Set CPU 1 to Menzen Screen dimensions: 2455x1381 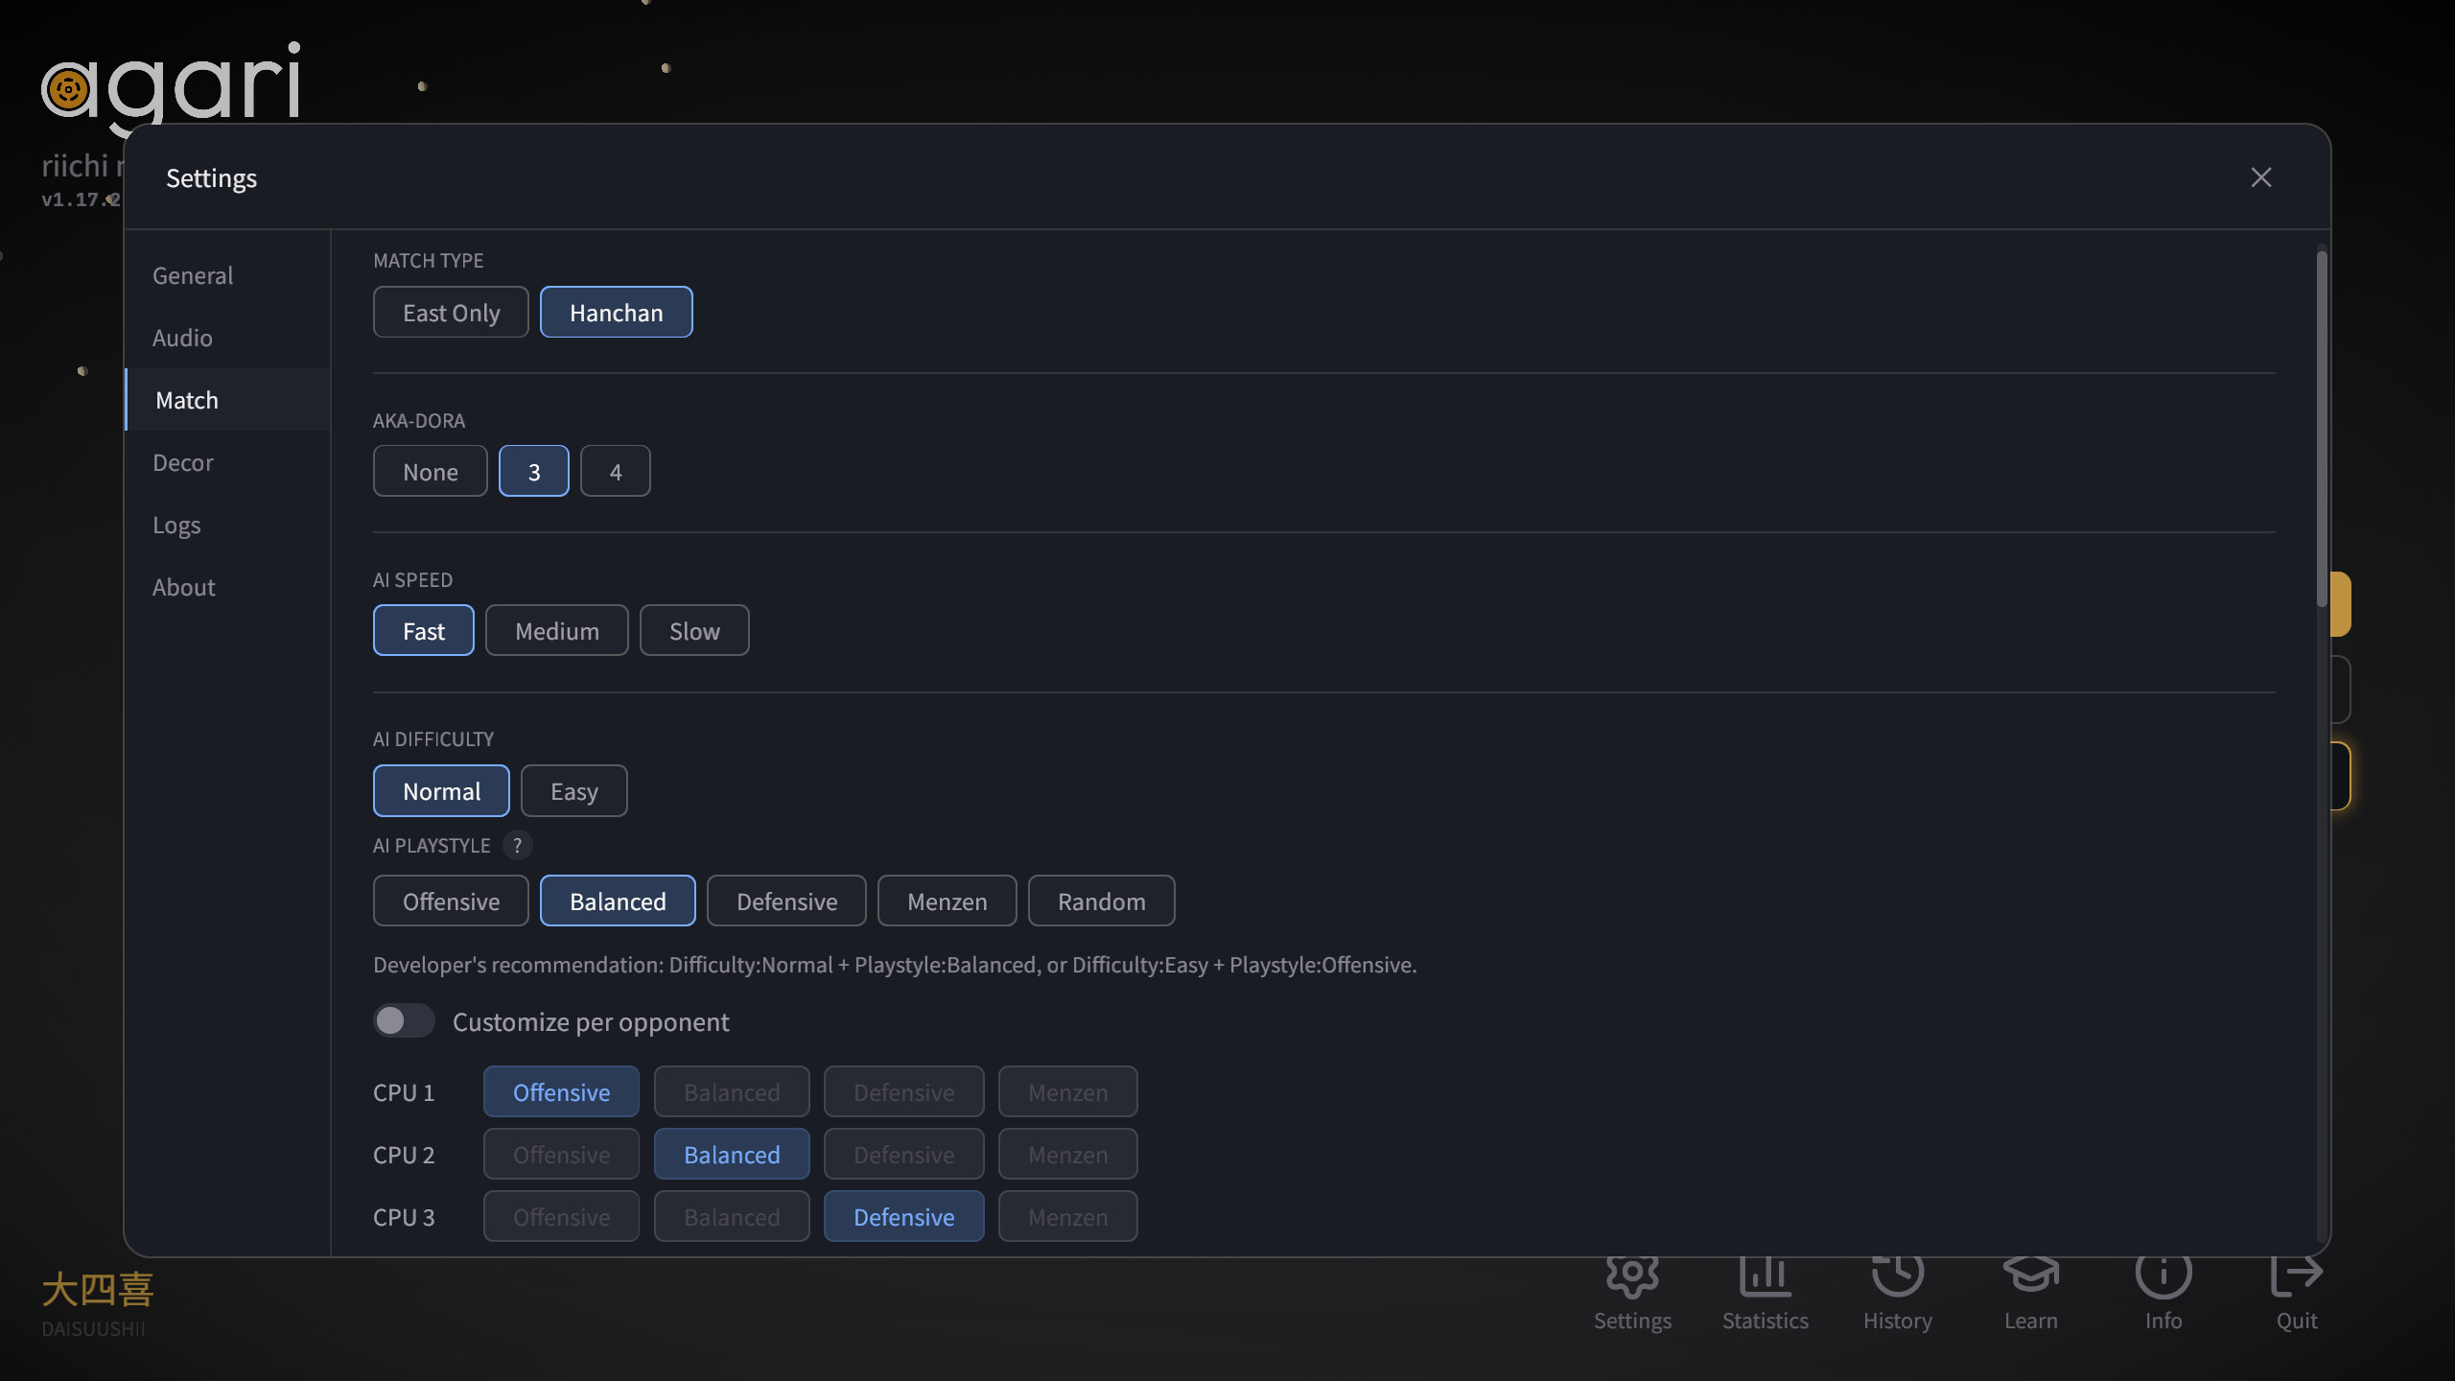tap(1067, 1092)
